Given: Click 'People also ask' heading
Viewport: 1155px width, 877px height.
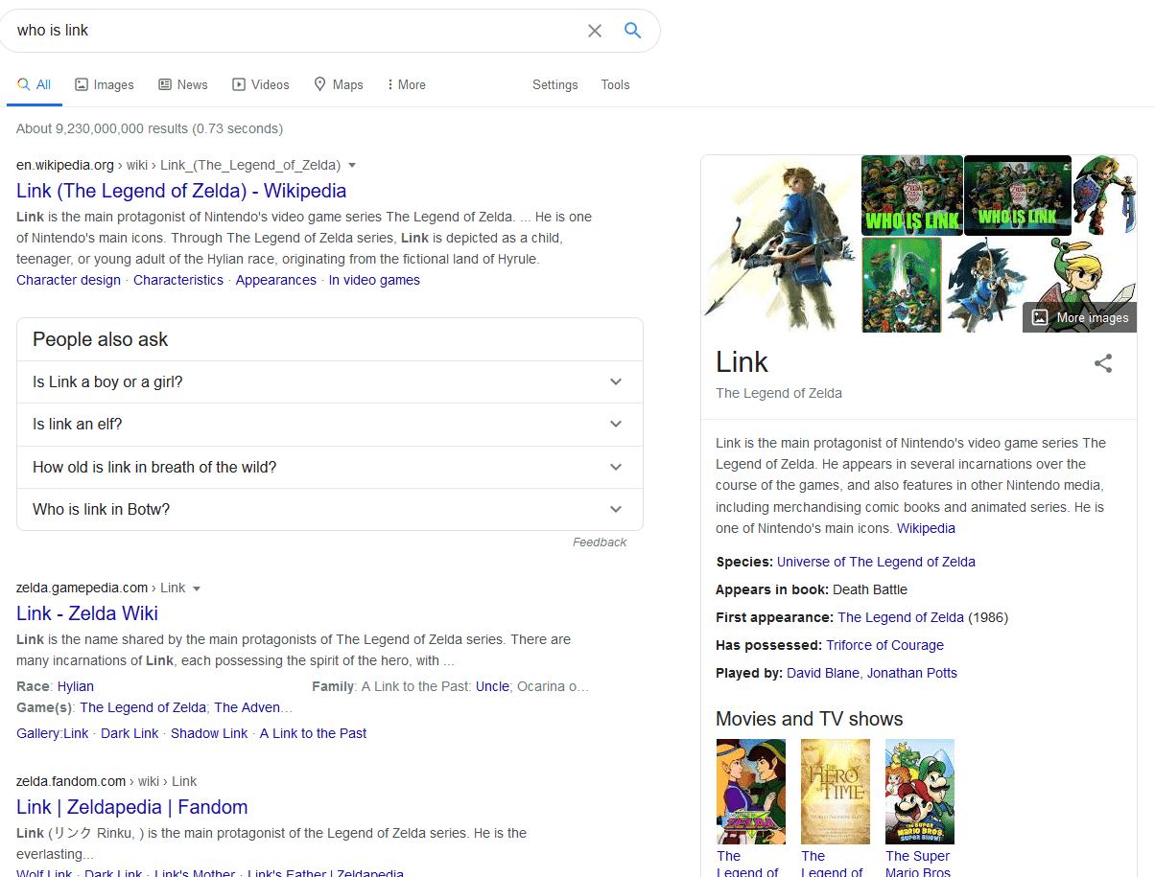Looking at the screenshot, I should [101, 339].
